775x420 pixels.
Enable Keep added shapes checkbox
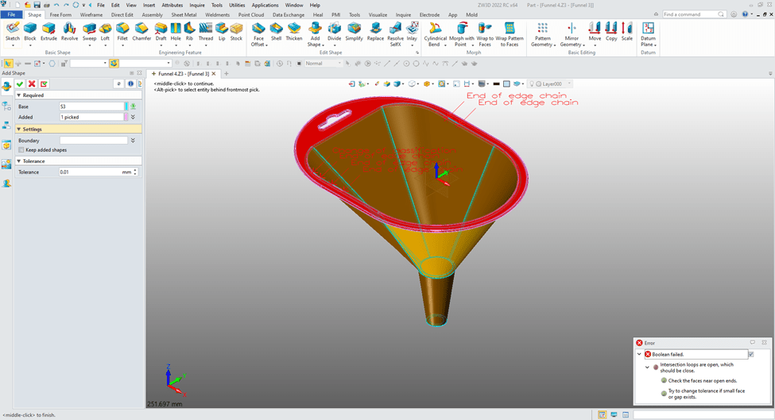pos(21,150)
